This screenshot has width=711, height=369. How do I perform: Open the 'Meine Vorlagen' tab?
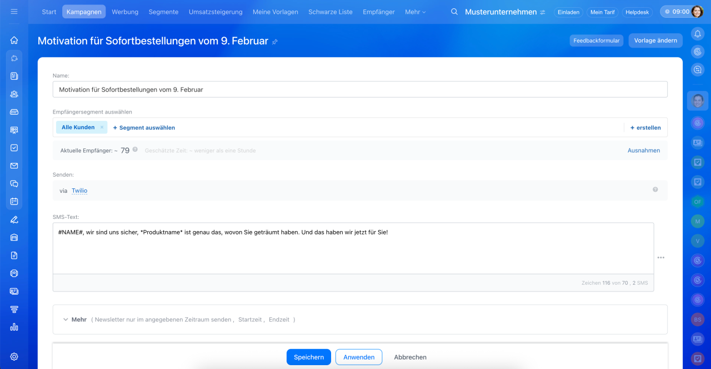(x=275, y=12)
